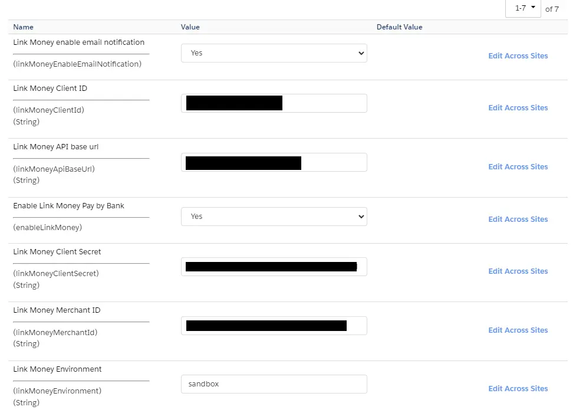
Task: Select the '(linkMoneyClientSecret)' identifier text
Action: click(56, 274)
